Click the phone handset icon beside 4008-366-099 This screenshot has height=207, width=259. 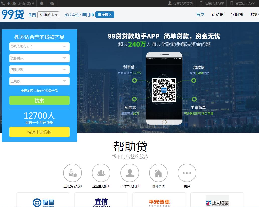3,3
